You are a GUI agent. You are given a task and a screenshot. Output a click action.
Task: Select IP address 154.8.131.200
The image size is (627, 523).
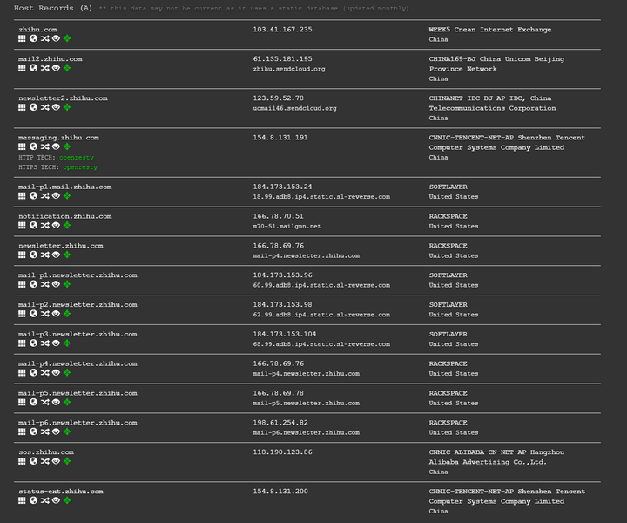[x=280, y=491]
